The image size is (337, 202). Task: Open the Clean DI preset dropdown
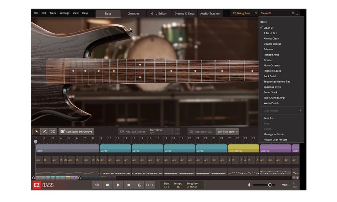277,13
